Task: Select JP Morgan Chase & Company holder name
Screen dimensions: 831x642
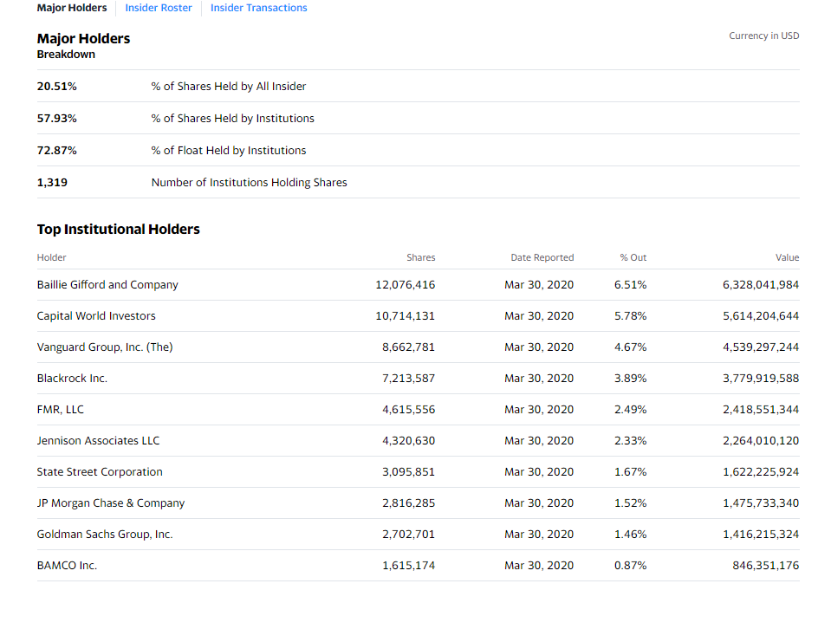Action: (x=111, y=503)
